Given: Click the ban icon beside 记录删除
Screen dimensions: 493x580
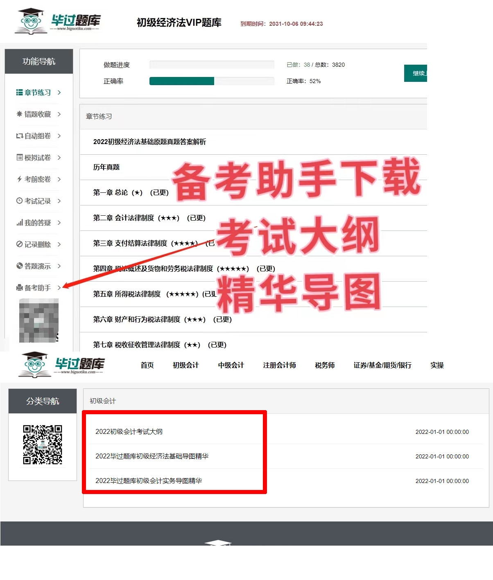Looking at the screenshot, I should point(19,244).
